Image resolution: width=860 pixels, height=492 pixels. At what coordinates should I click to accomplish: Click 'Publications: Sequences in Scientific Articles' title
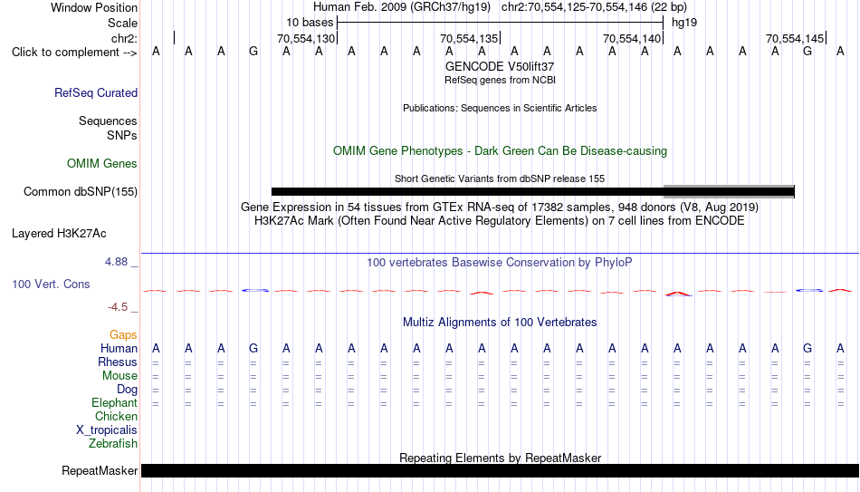pyautogui.click(x=500, y=108)
